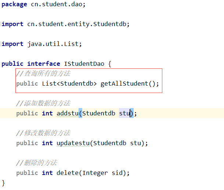Click 'Integer' parameter type in delete

coord(95,173)
